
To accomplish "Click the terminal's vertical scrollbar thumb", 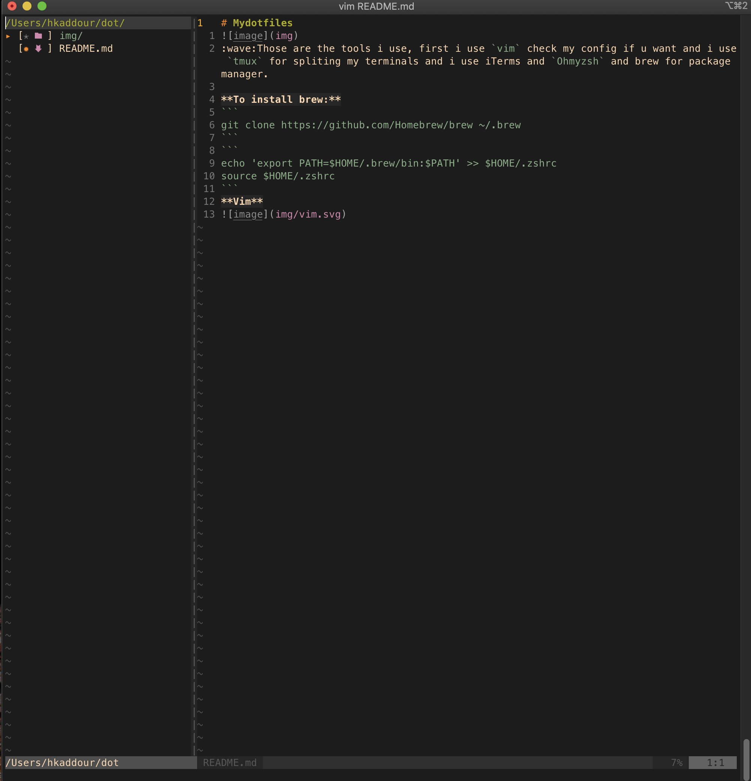I will click(x=746, y=759).
